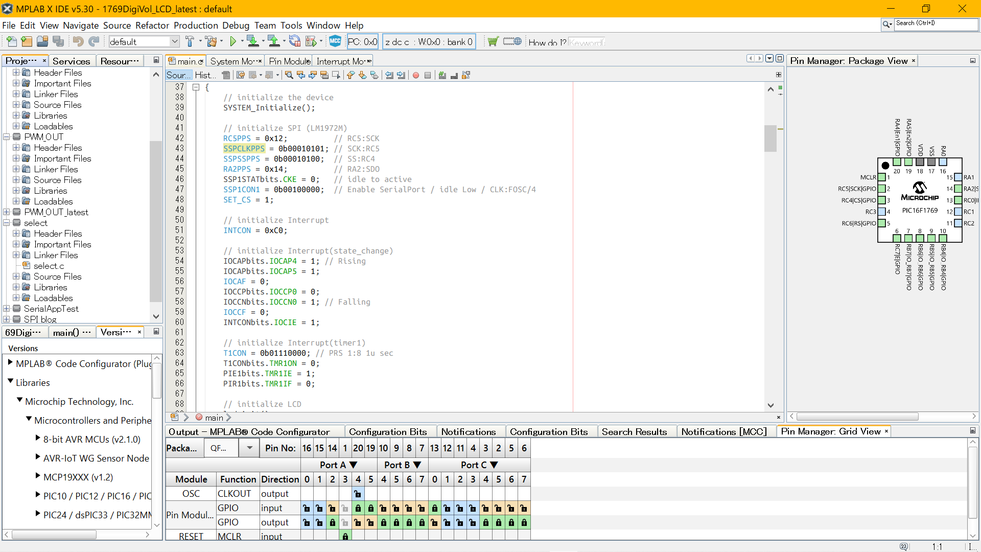
Task: Click the green Run Project arrow
Action: (233, 41)
